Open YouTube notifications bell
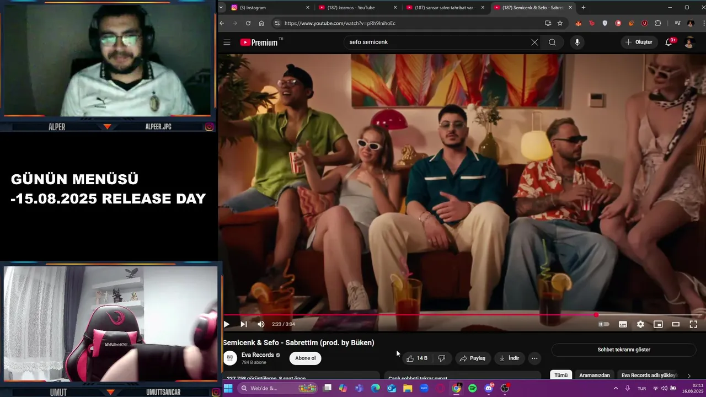This screenshot has width=706, height=397. click(x=668, y=42)
